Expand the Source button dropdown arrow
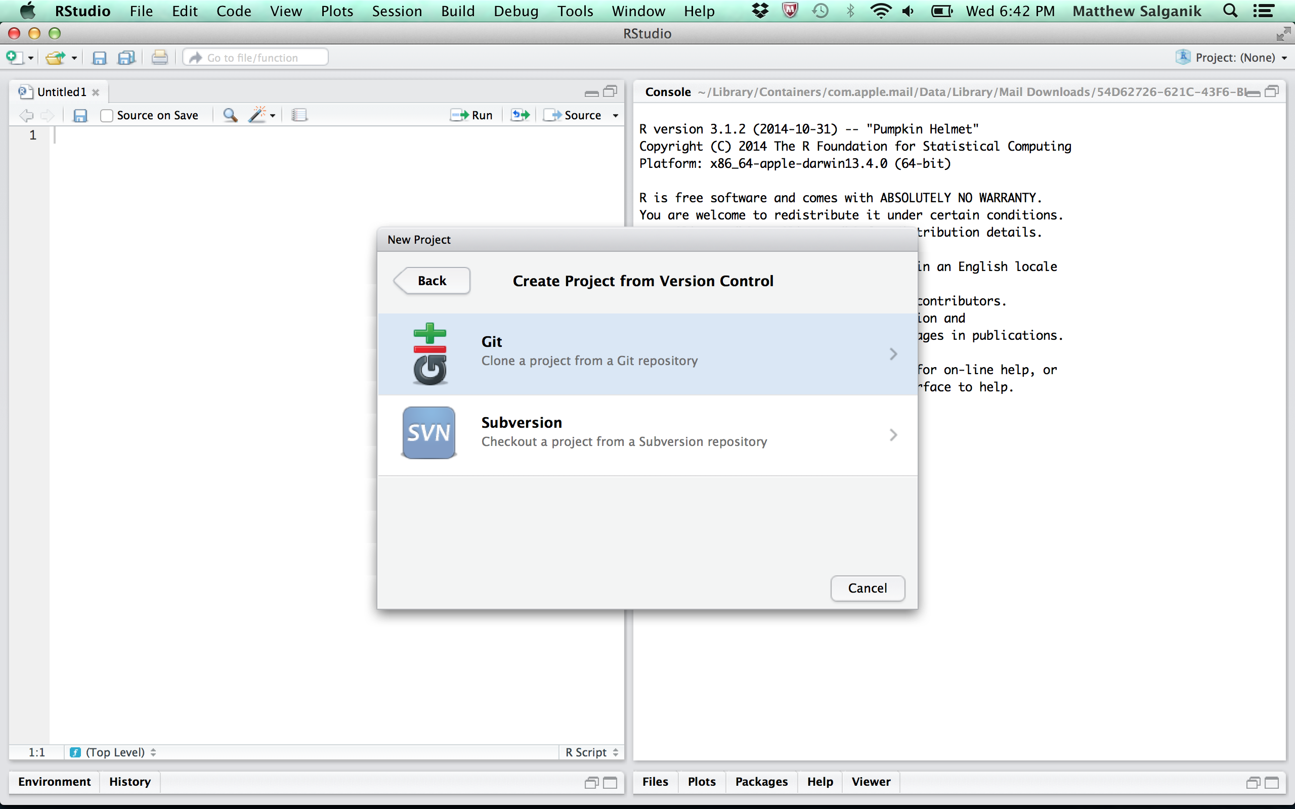The height and width of the screenshot is (809, 1295). pyautogui.click(x=616, y=116)
